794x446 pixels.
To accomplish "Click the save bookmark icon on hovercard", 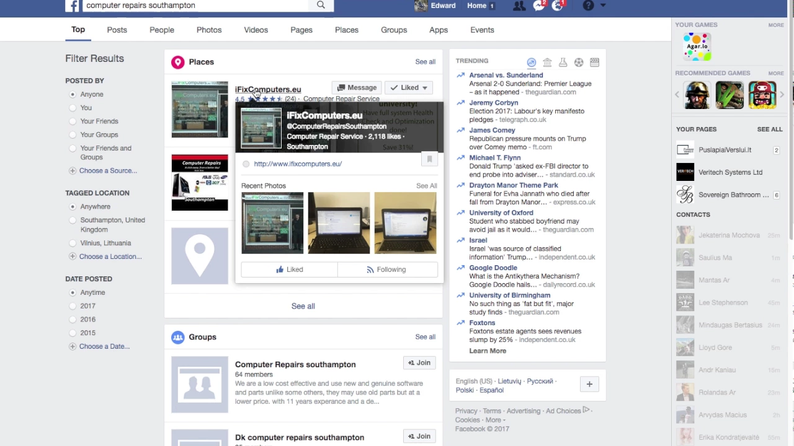I will pos(429,159).
